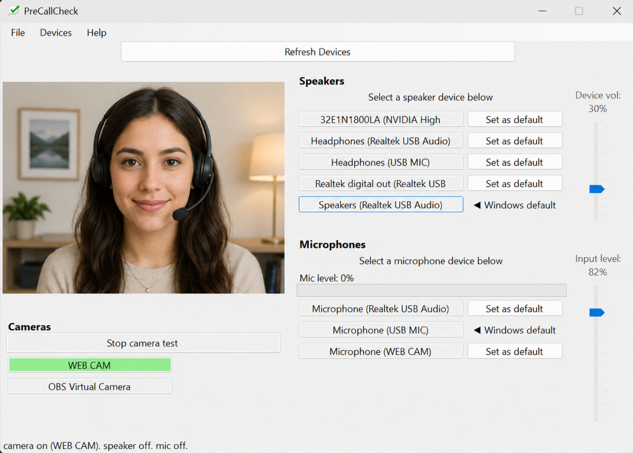The image size is (633, 453).
Task: Click the Input level 82% value
Action: point(598,272)
